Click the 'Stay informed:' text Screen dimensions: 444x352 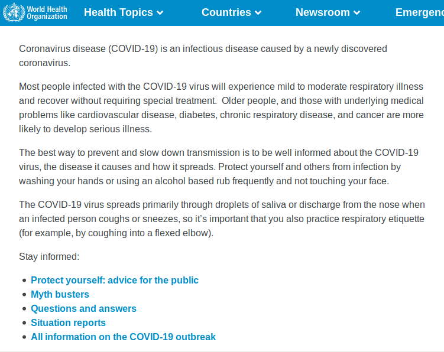point(49,257)
